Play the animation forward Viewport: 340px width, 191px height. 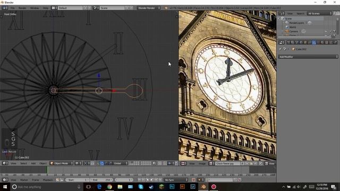pos(152,180)
